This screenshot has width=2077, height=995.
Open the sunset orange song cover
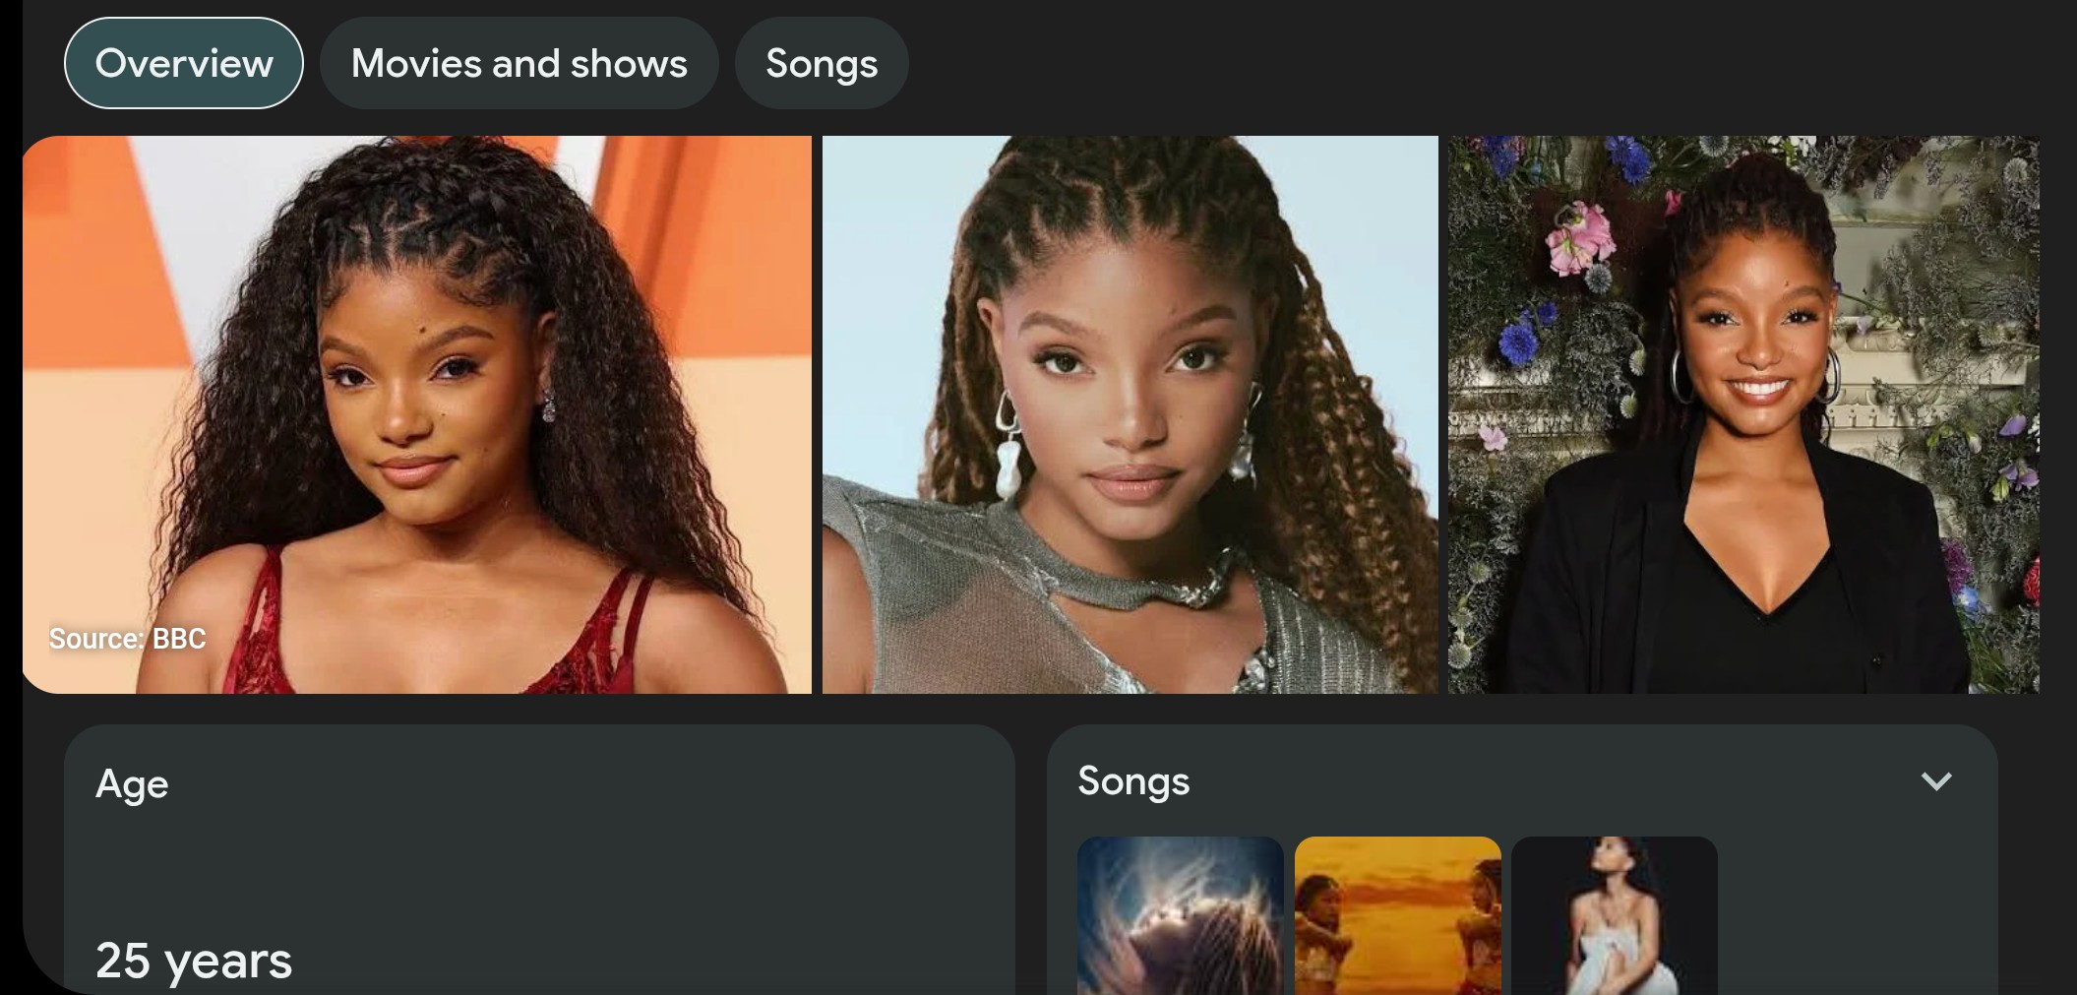click(x=1397, y=915)
